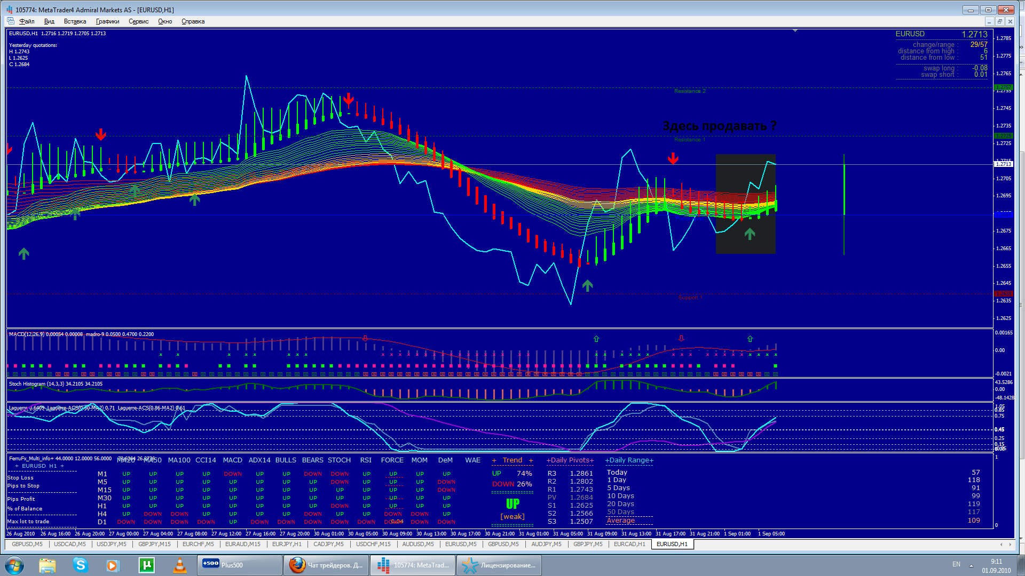Show hidden system tray icons
Screen dimensions: 1025x576
pos(971,565)
